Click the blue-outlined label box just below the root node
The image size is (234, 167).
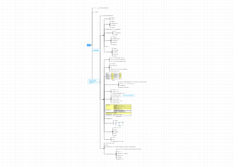pyautogui.click(x=96, y=50)
